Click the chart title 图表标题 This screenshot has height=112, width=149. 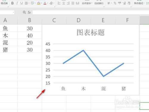pos(91,33)
